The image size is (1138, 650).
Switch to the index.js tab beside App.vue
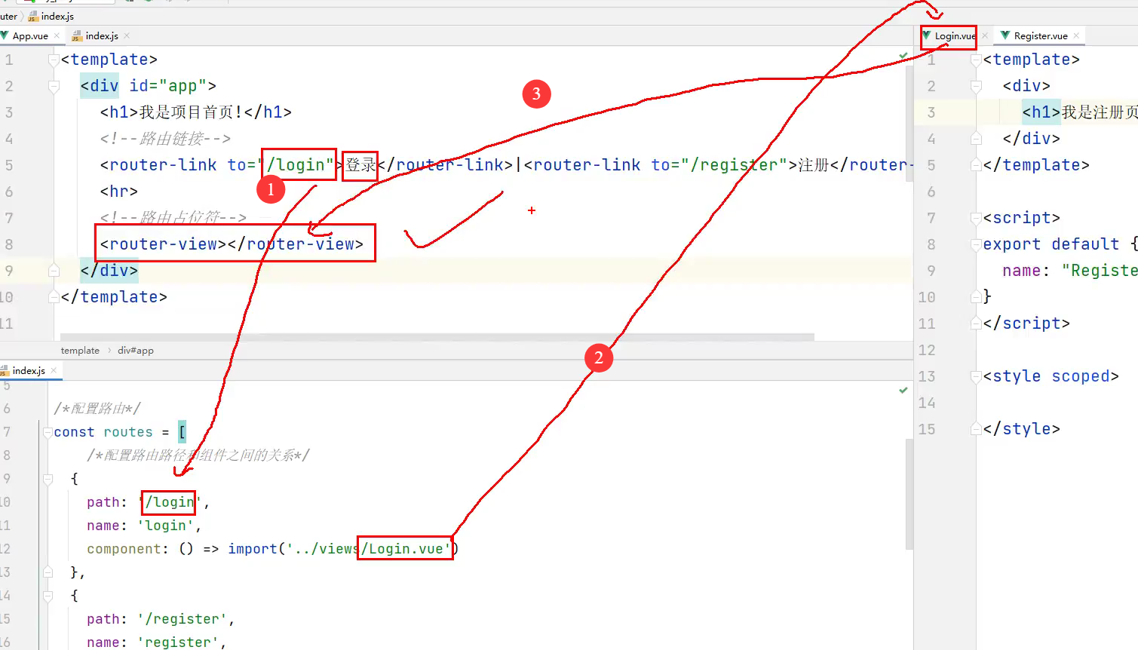pos(101,35)
